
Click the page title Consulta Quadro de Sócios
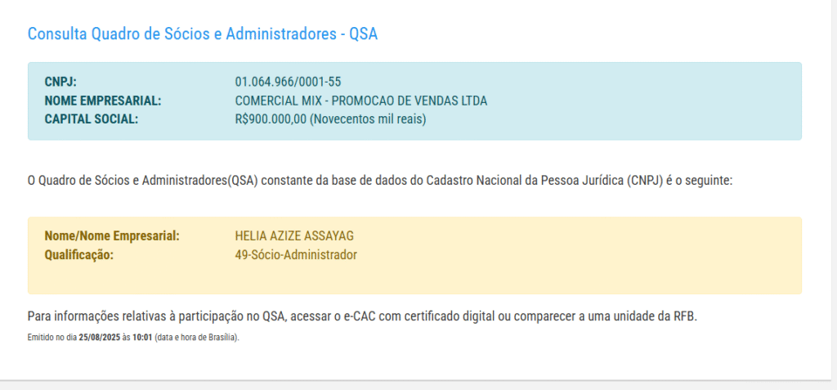[x=203, y=34]
